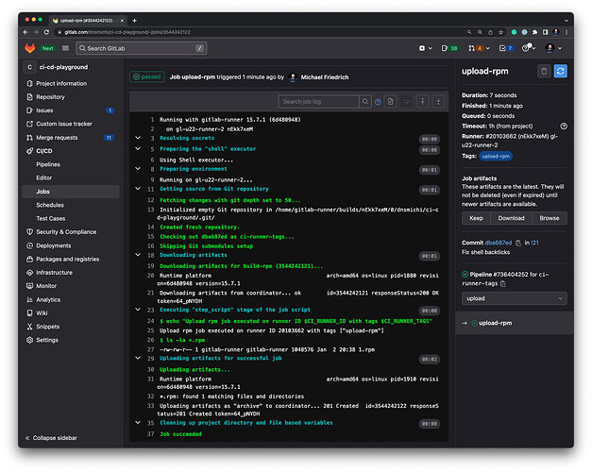Focus the Search GitLab box
This screenshot has width=592, height=472.
pyautogui.click(x=142, y=48)
